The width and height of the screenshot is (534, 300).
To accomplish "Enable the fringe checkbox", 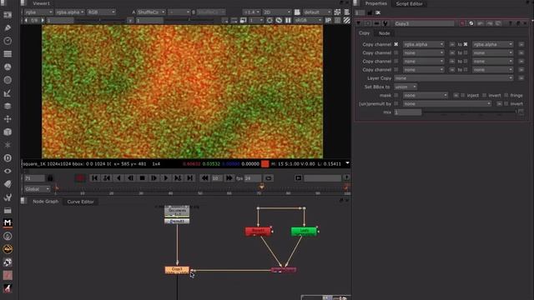I will coord(506,95).
